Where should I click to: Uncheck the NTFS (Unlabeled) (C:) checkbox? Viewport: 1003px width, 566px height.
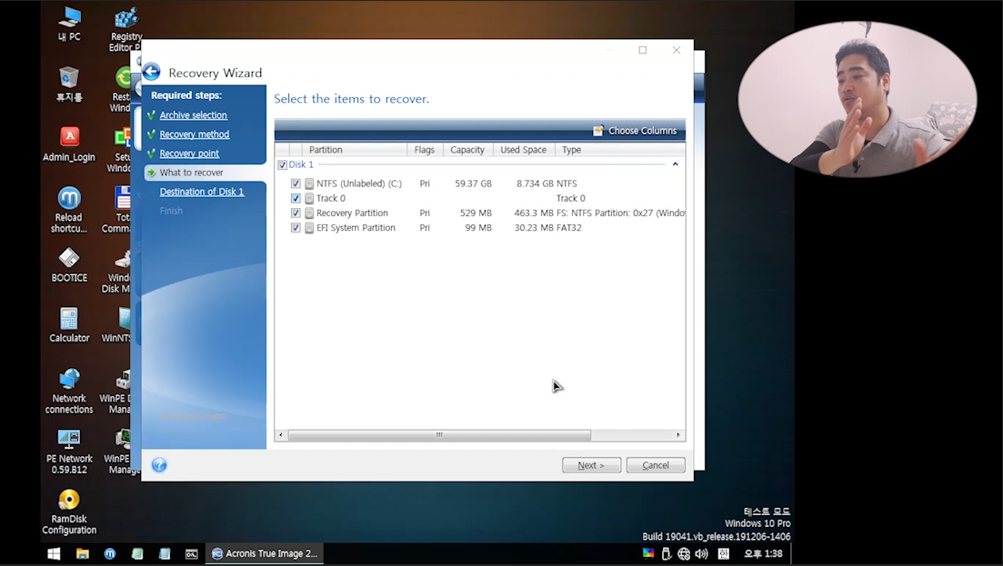click(x=296, y=184)
